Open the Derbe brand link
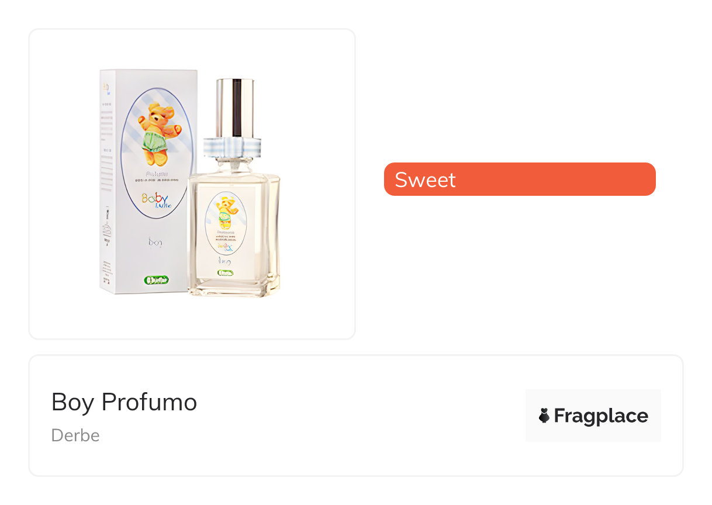 [75, 435]
